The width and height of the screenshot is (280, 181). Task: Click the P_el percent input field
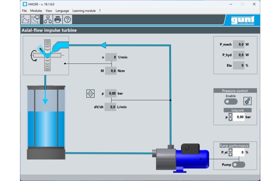238,152
